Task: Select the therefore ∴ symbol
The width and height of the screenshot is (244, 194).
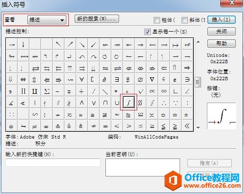Action: click(x=164, y=103)
